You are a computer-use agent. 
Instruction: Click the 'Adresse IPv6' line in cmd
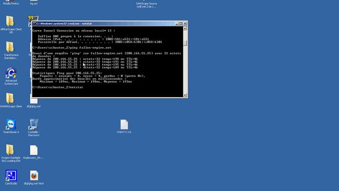tap(93, 39)
